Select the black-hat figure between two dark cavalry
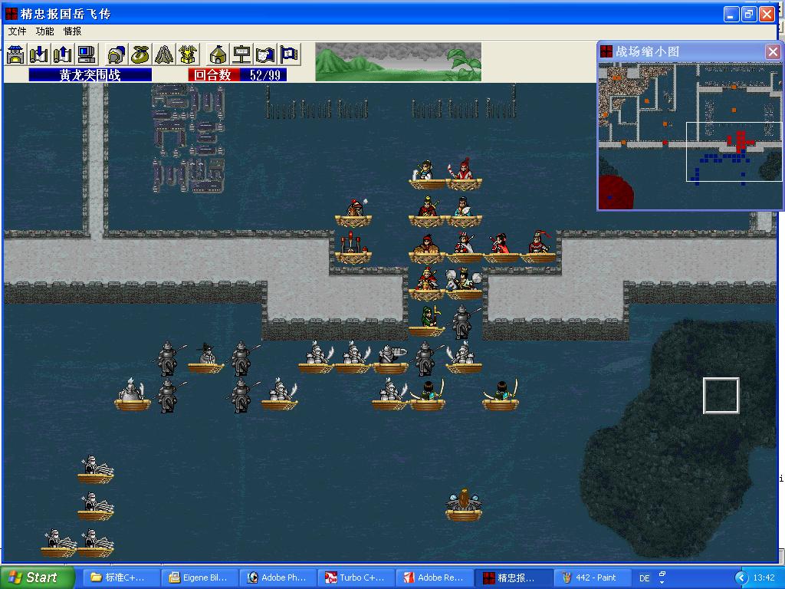The image size is (785, 589). (x=205, y=357)
